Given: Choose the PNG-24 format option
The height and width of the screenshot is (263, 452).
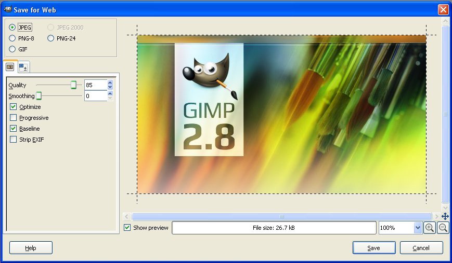Looking at the screenshot, I should (x=51, y=38).
